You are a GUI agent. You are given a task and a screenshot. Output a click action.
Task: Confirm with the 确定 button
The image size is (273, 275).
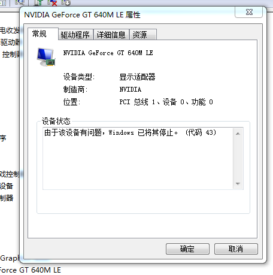click(x=187, y=249)
